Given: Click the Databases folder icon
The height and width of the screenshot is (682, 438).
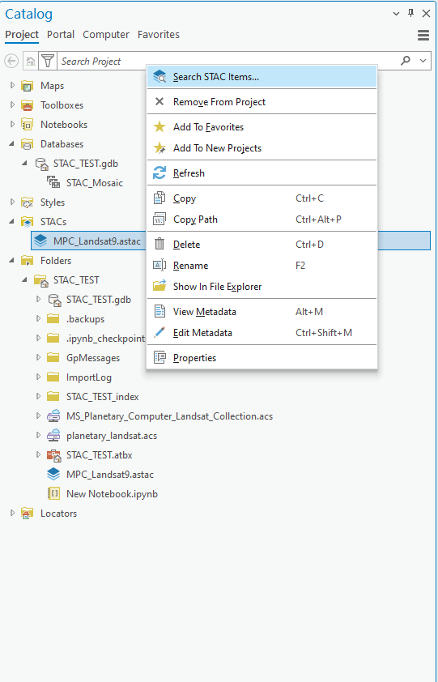Looking at the screenshot, I should point(28,144).
